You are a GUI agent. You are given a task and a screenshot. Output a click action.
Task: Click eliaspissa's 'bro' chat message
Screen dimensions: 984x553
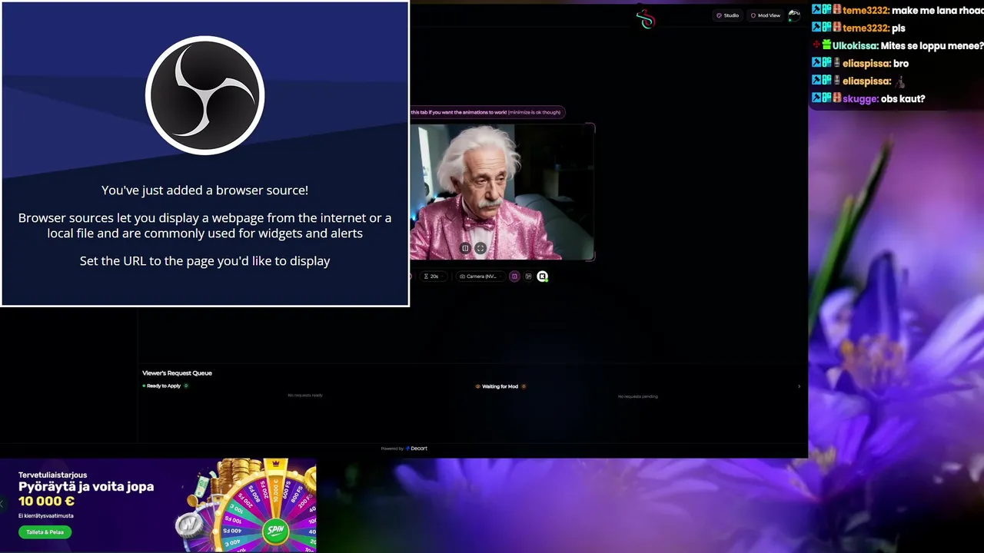click(x=901, y=64)
